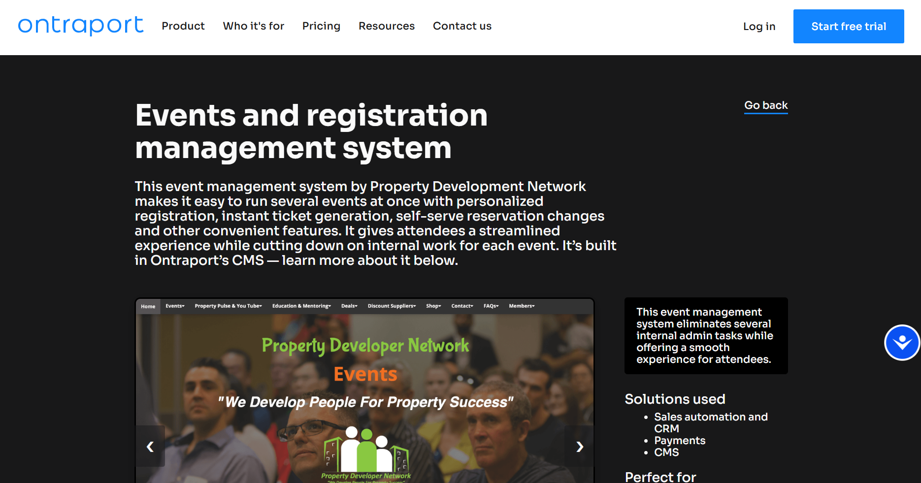Open the Who it's for menu
This screenshot has width=921, height=483.
[x=253, y=26]
